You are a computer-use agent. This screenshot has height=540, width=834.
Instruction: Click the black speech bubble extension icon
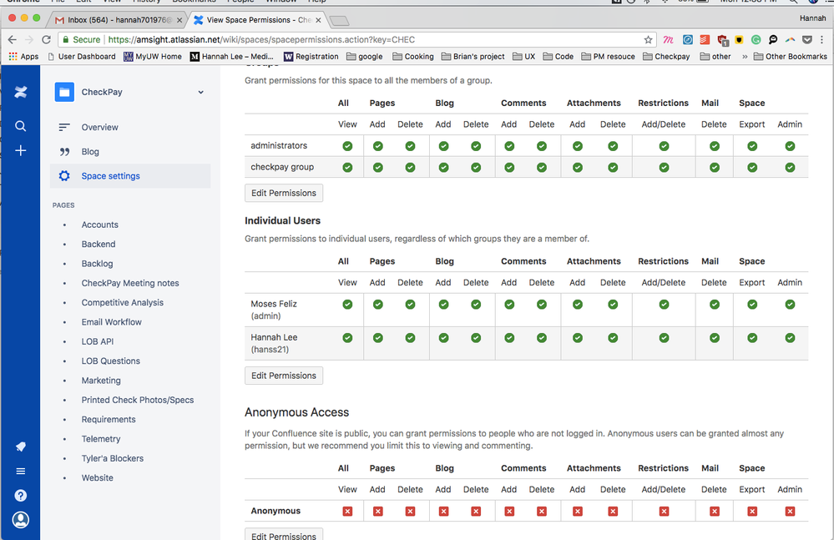click(x=773, y=40)
